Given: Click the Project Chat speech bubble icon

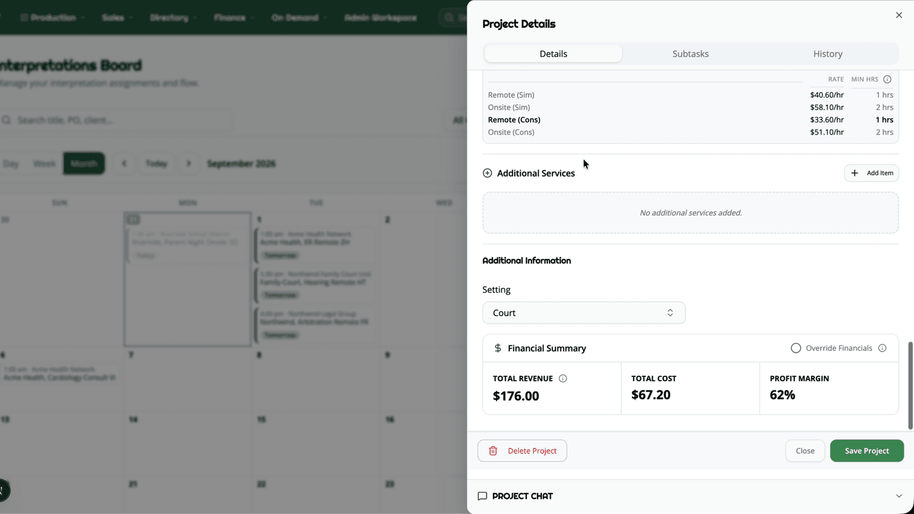Looking at the screenshot, I should pos(482,496).
